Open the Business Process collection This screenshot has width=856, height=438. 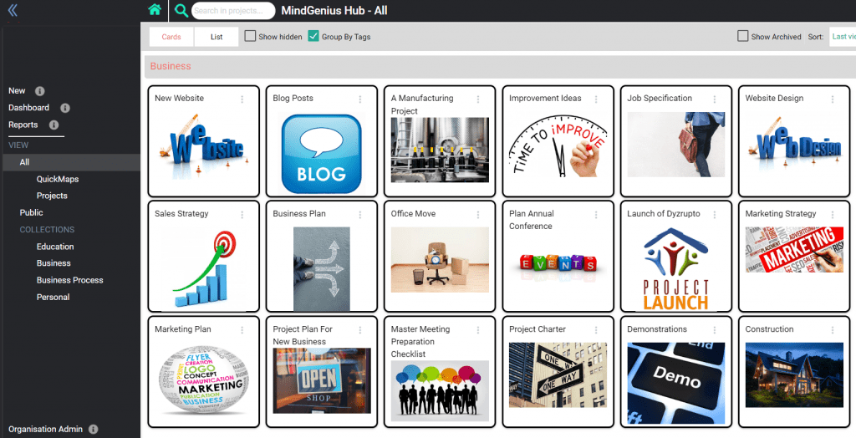point(70,280)
